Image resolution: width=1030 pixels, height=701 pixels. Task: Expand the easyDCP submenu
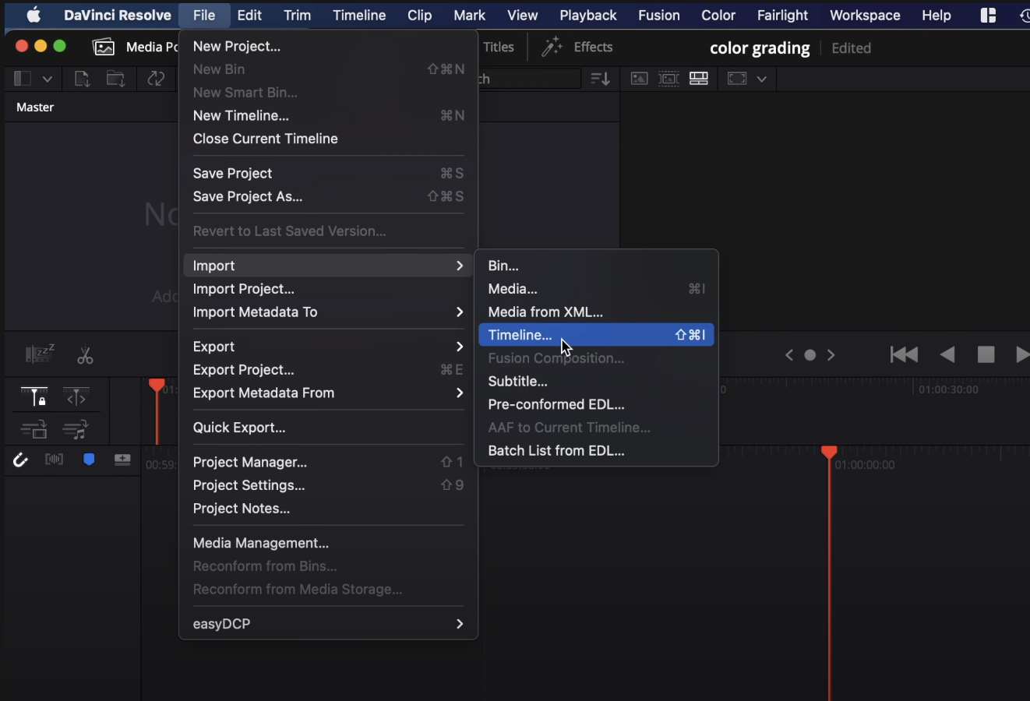point(328,624)
